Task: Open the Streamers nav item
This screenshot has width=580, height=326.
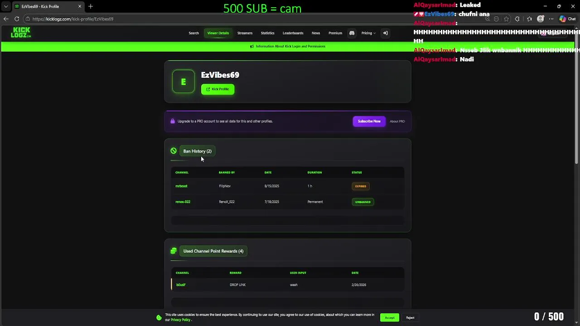Action: click(245, 33)
